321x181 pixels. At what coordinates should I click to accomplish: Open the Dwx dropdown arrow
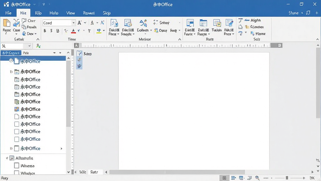pyautogui.click(x=36, y=34)
